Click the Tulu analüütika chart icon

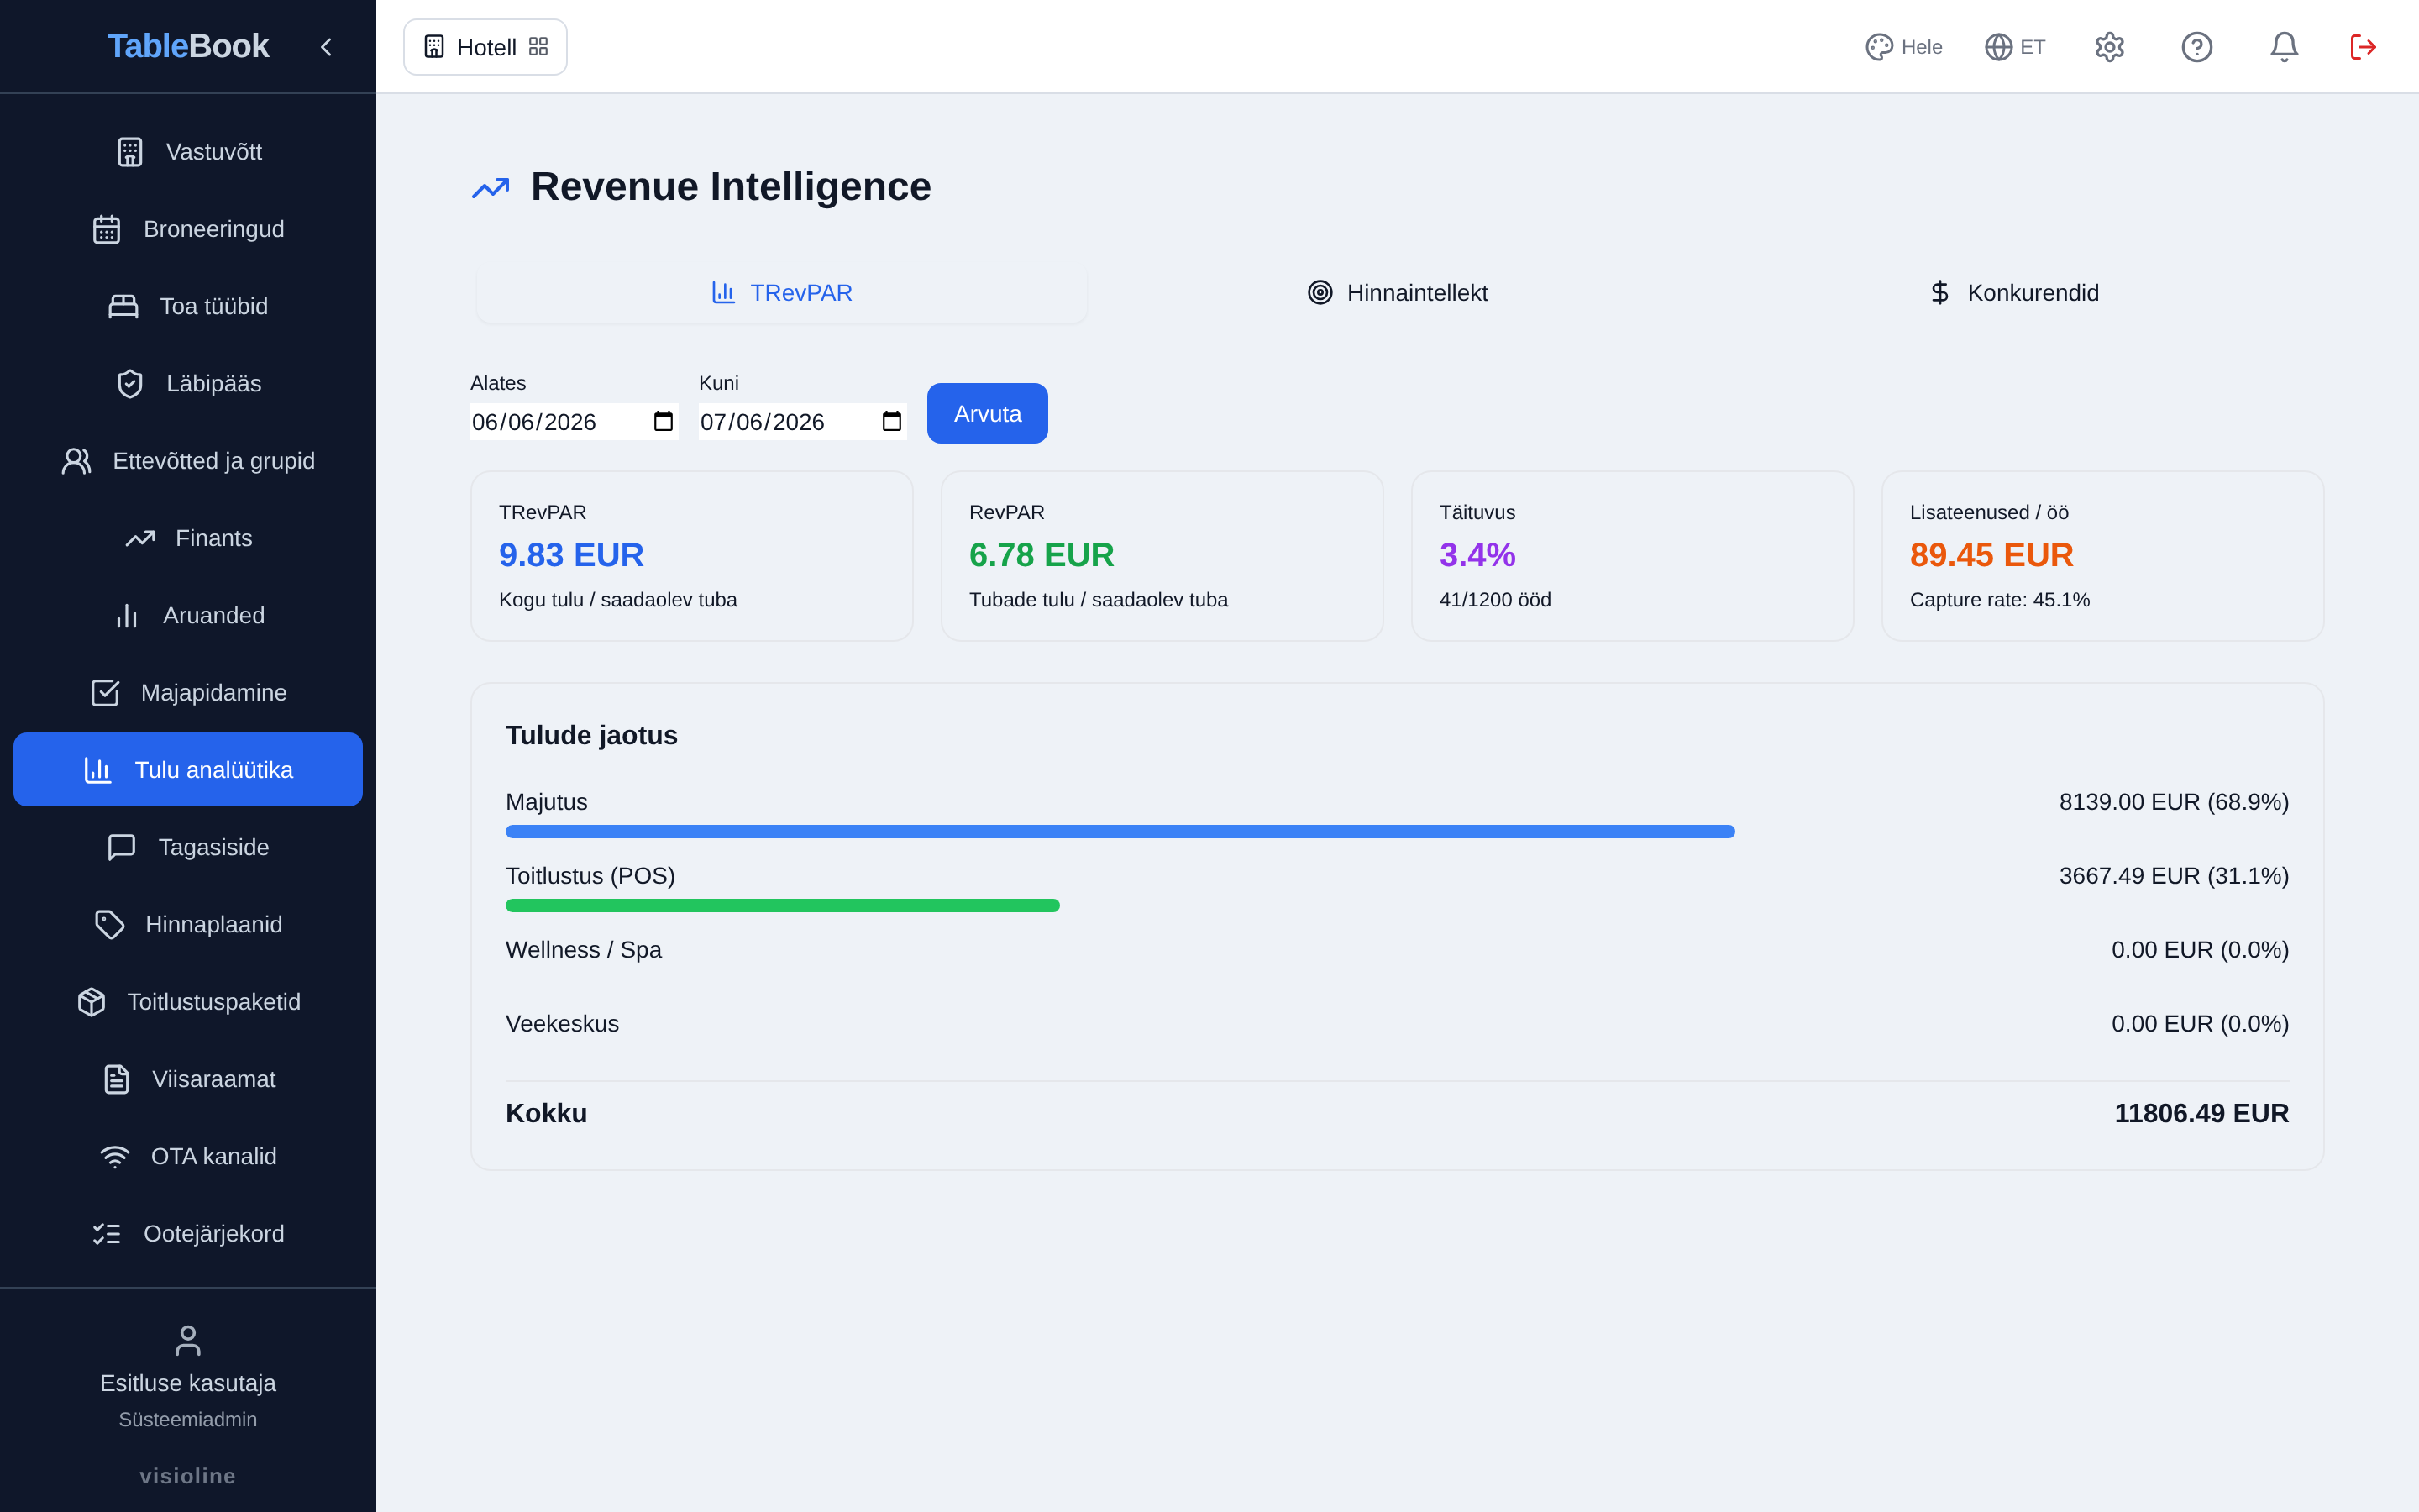pos(98,770)
